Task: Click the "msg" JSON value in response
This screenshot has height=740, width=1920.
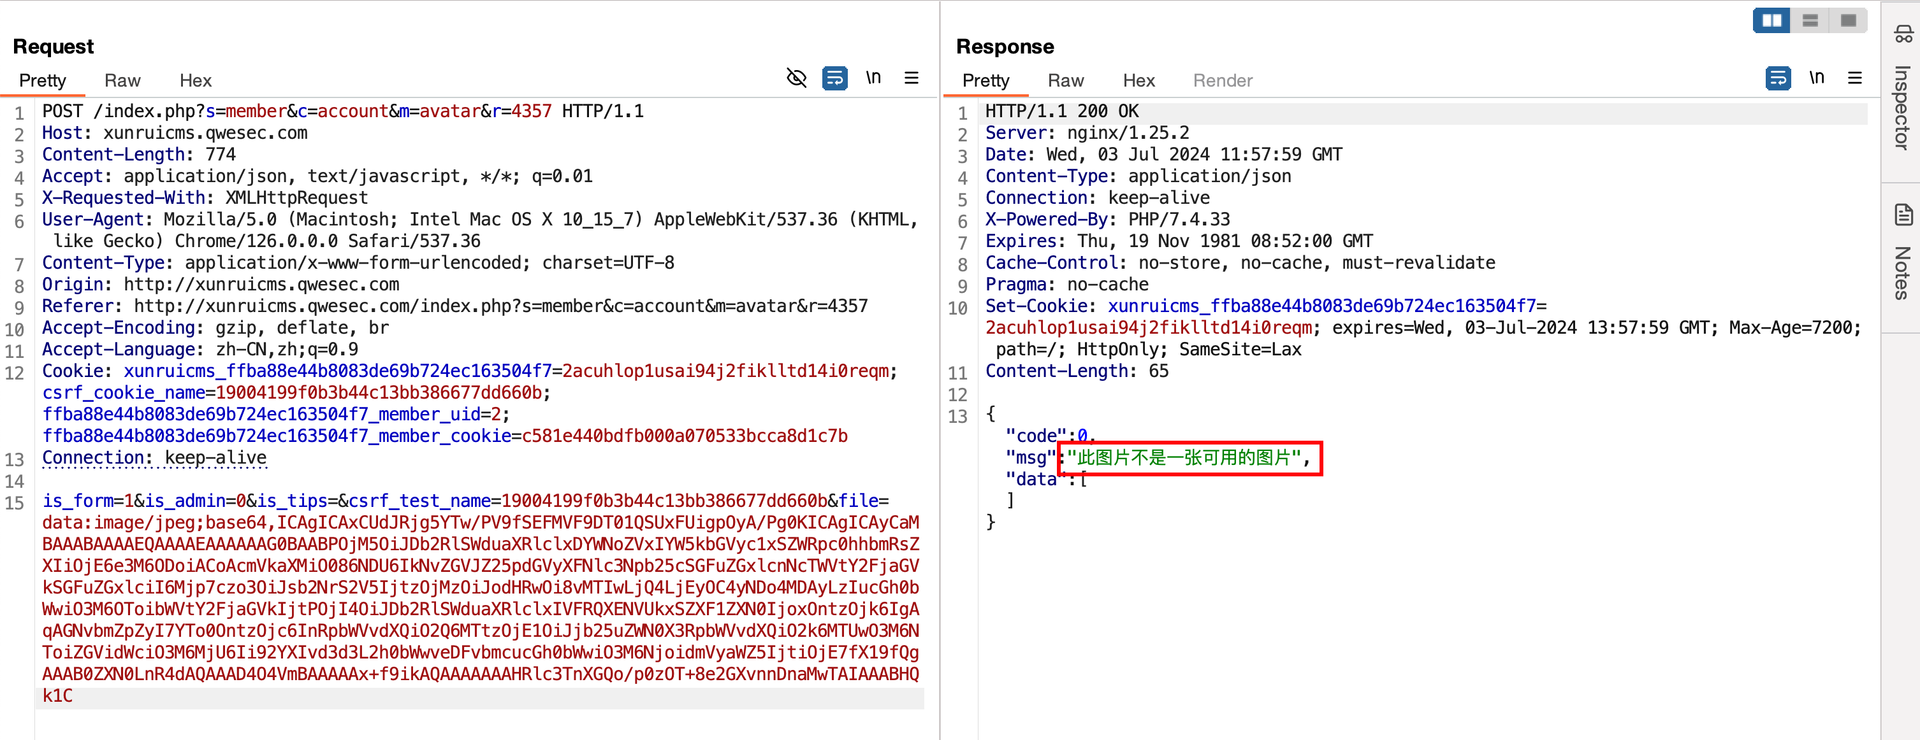Action: [1184, 458]
